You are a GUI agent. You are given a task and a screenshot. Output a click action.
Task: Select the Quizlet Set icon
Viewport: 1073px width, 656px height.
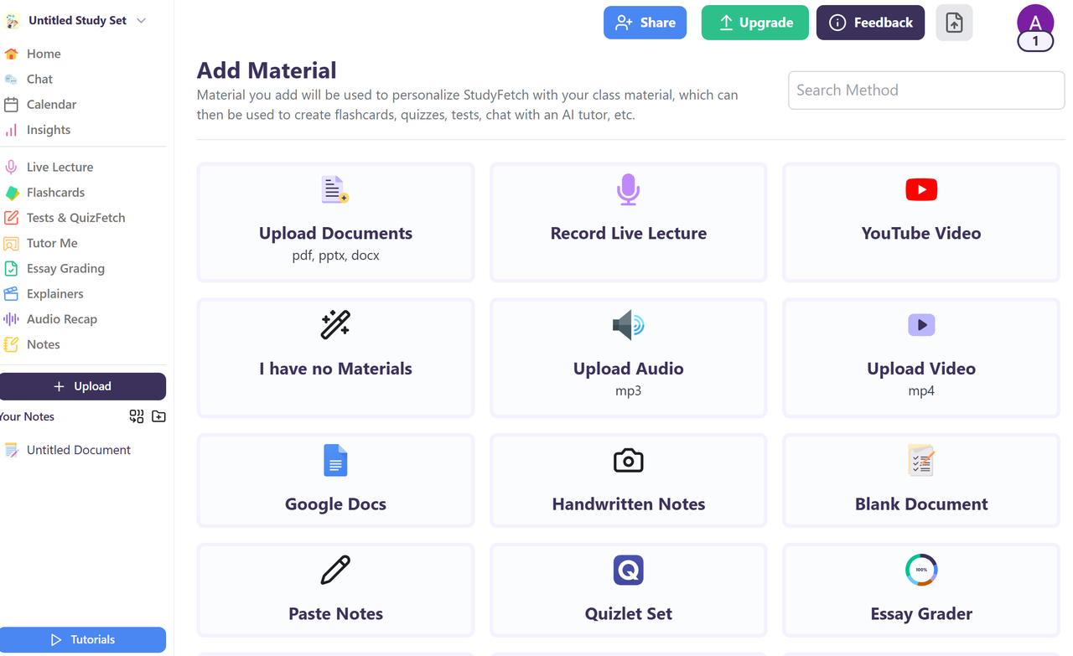pos(628,571)
